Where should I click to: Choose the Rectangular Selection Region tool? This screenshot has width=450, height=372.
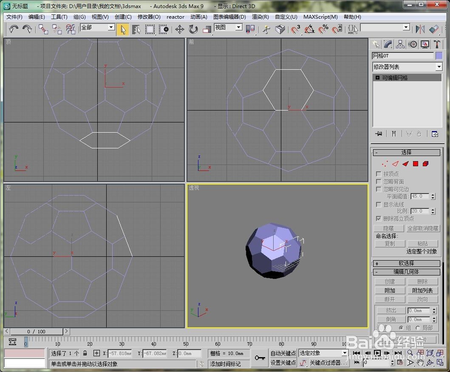(150, 29)
